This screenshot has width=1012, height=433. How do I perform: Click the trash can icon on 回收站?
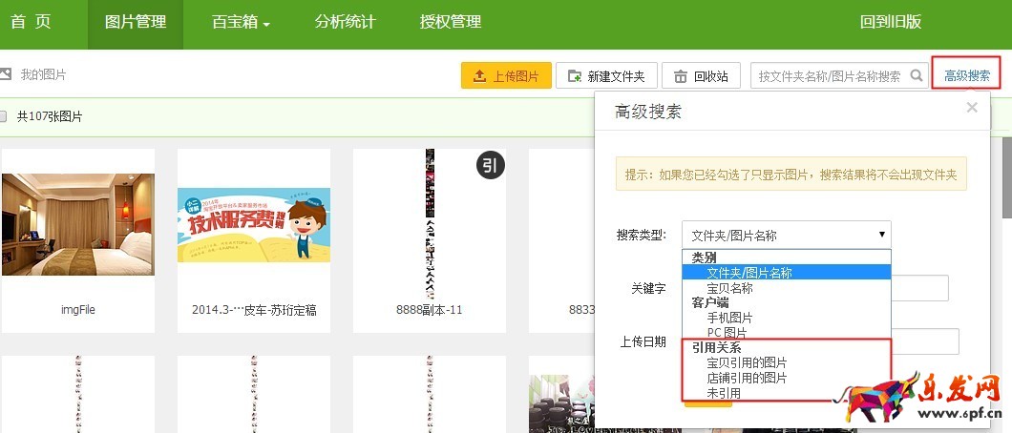click(x=681, y=76)
